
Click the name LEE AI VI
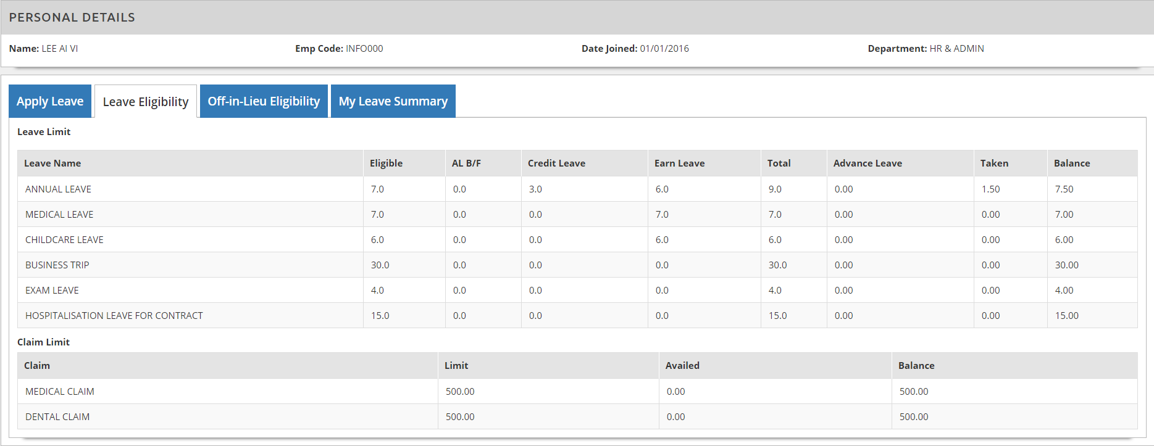pos(60,49)
